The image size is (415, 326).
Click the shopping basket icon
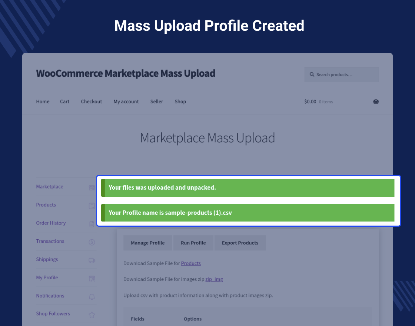[x=376, y=102]
